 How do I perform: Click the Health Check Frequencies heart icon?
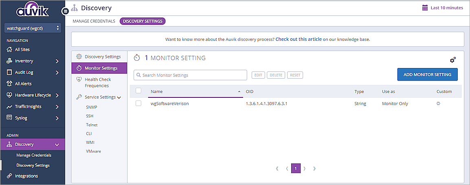coord(79,79)
